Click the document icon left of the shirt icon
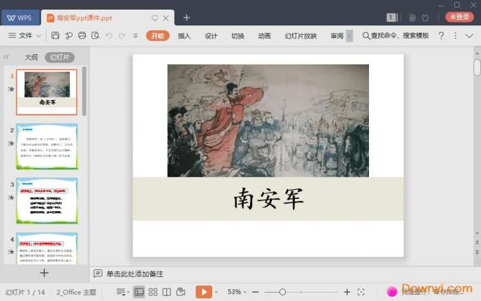The height and width of the screenshot is (301, 481). click(x=412, y=18)
